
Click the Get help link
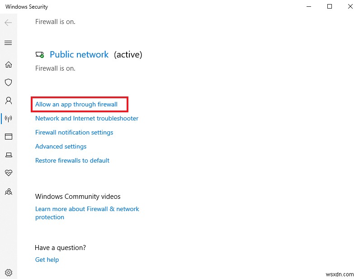click(x=47, y=260)
